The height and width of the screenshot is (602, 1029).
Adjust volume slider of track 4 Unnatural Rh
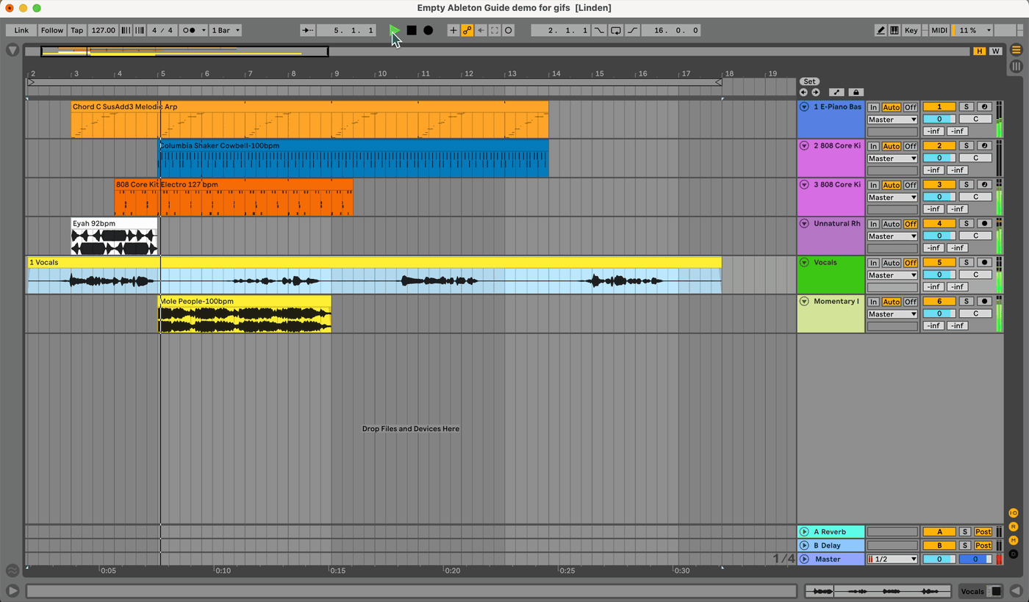(939, 236)
